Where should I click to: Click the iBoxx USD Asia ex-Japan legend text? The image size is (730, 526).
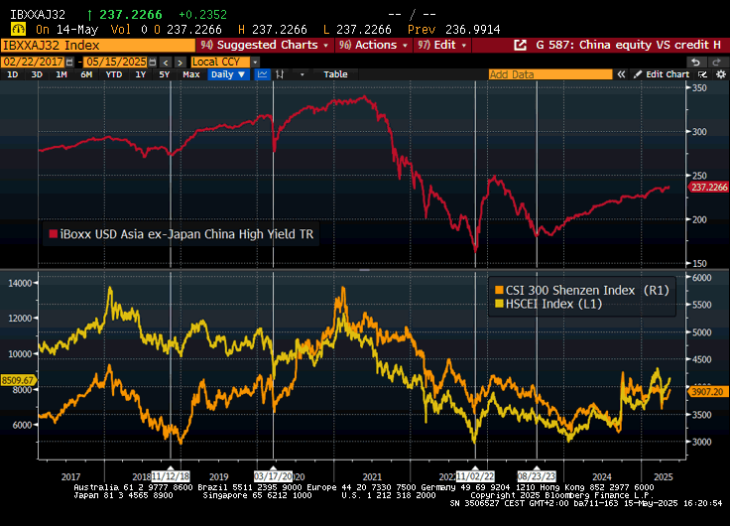pyautogui.click(x=186, y=234)
